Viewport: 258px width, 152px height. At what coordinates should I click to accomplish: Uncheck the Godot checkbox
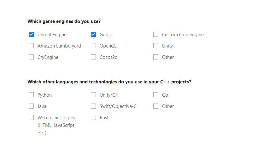[x=93, y=35]
